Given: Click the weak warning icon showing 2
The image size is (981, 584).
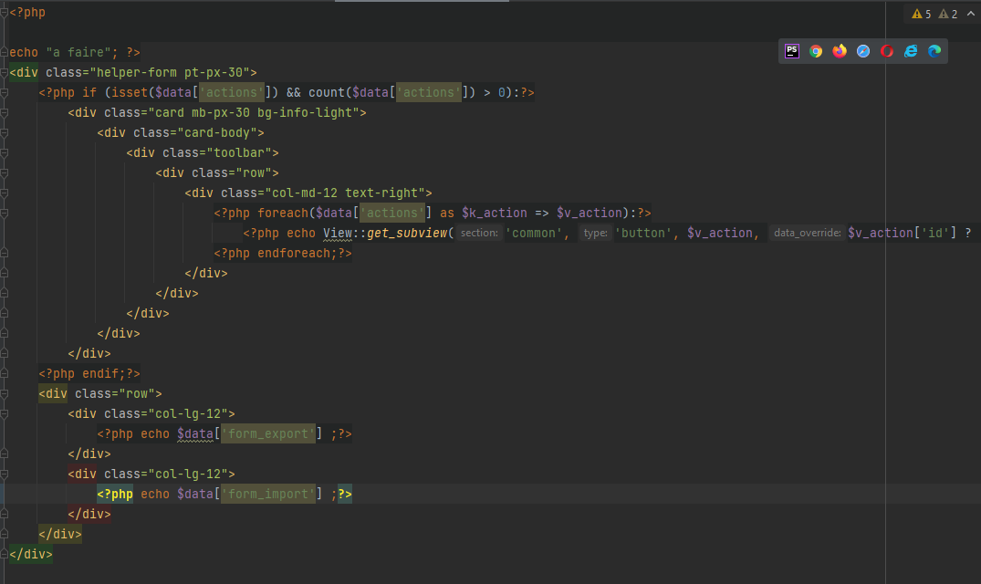Looking at the screenshot, I should coord(946,14).
